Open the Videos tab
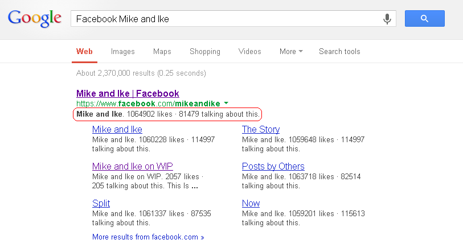The image size is (463, 252). coord(250,52)
